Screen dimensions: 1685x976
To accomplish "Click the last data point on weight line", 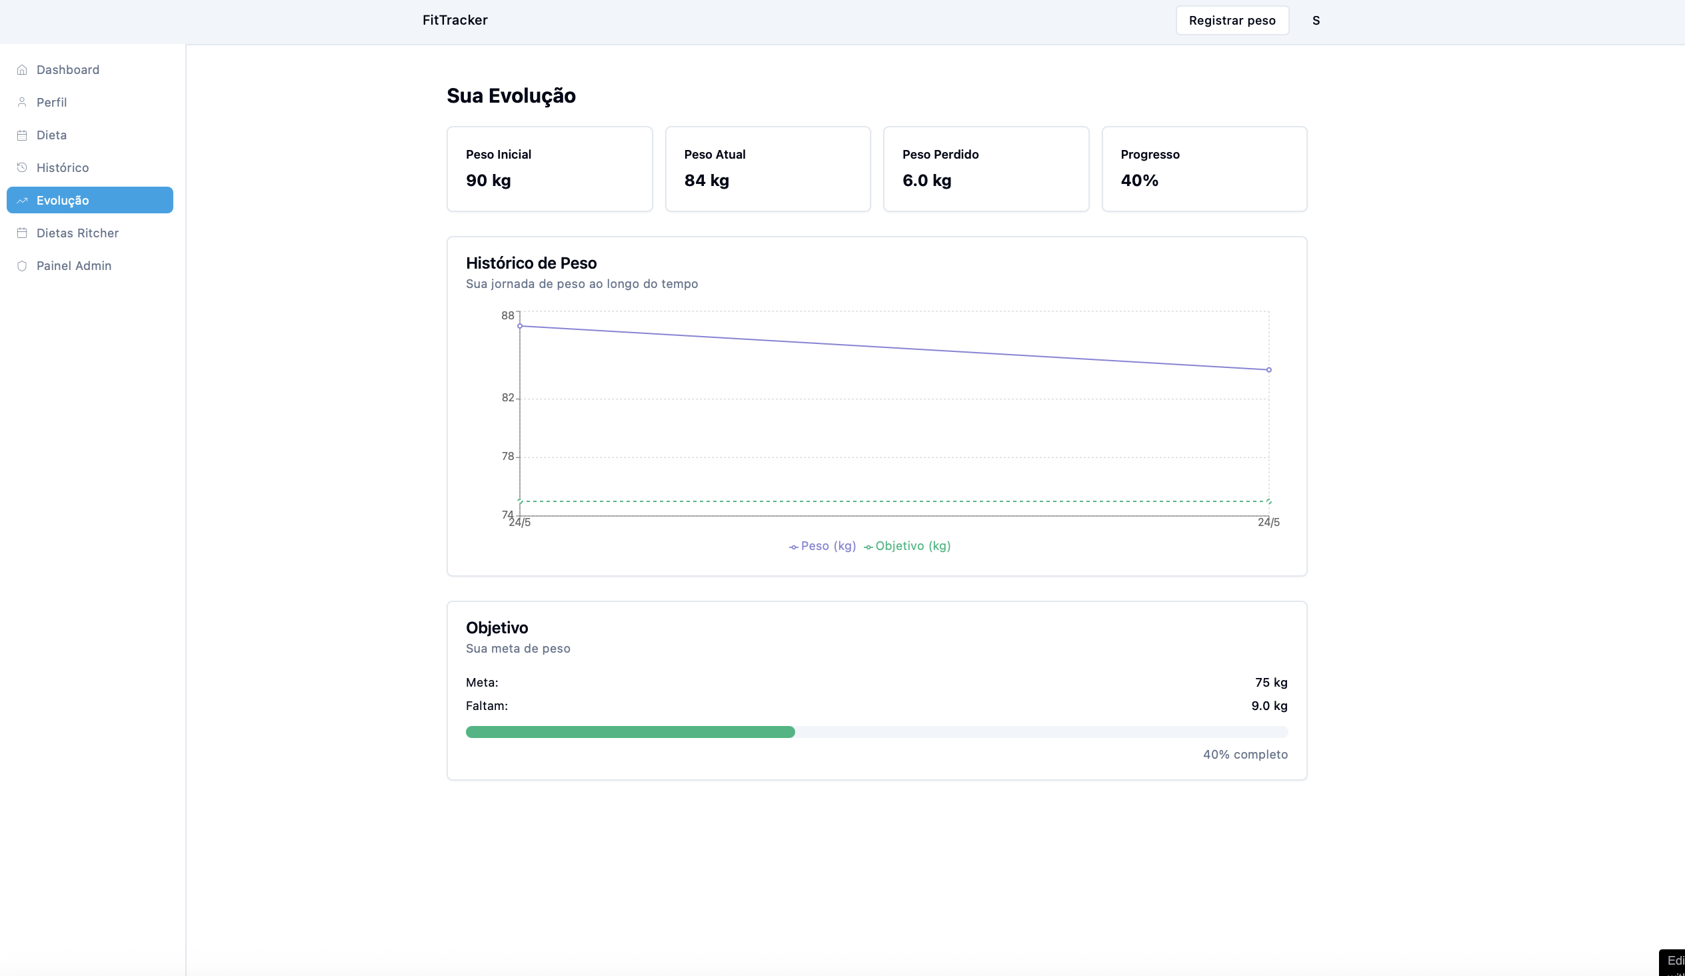I will pyautogui.click(x=1268, y=370).
